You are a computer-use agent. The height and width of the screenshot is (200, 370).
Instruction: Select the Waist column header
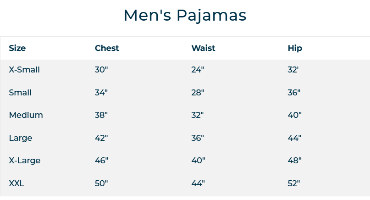(x=203, y=48)
